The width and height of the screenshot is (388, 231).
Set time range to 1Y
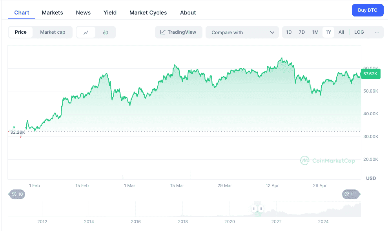pyautogui.click(x=328, y=32)
